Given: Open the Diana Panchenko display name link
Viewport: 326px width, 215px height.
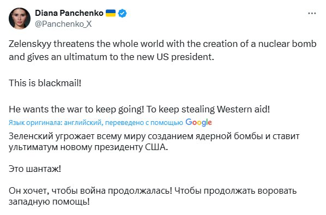Looking at the screenshot, I should pos(69,13).
